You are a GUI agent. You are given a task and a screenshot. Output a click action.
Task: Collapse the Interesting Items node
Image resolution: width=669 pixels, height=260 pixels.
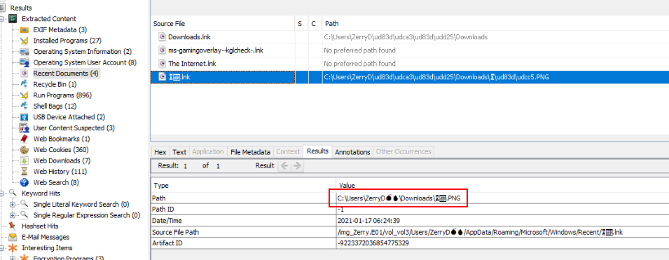[x=2, y=248]
